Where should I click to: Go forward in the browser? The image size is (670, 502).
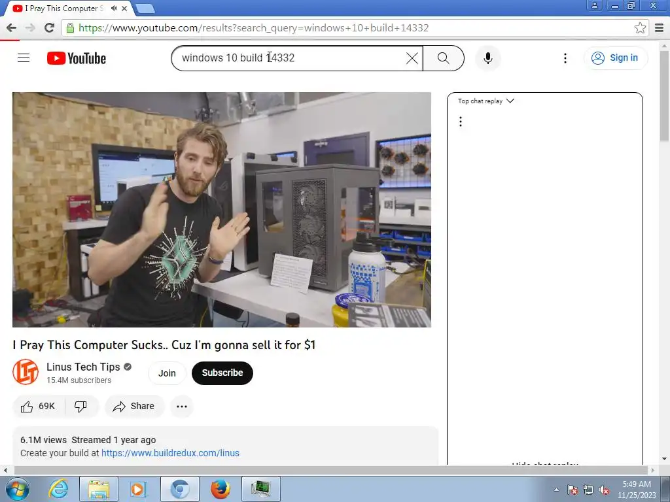(x=30, y=27)
